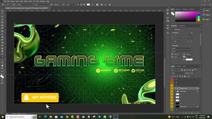212x119 pixels.
Task: Switch to the Channels tab
Action: click(x=179, y=66)
